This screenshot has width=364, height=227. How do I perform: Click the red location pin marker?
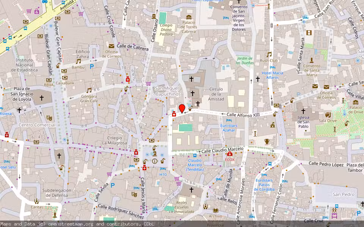point(182,109)
